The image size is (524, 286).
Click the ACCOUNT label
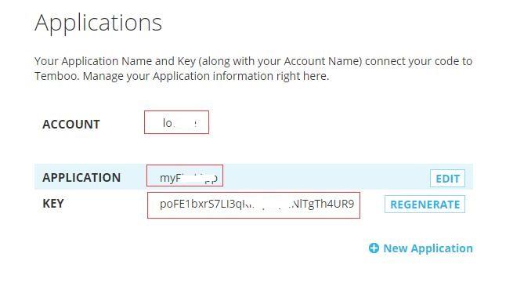pyautogui.click(x=71, y=125)
